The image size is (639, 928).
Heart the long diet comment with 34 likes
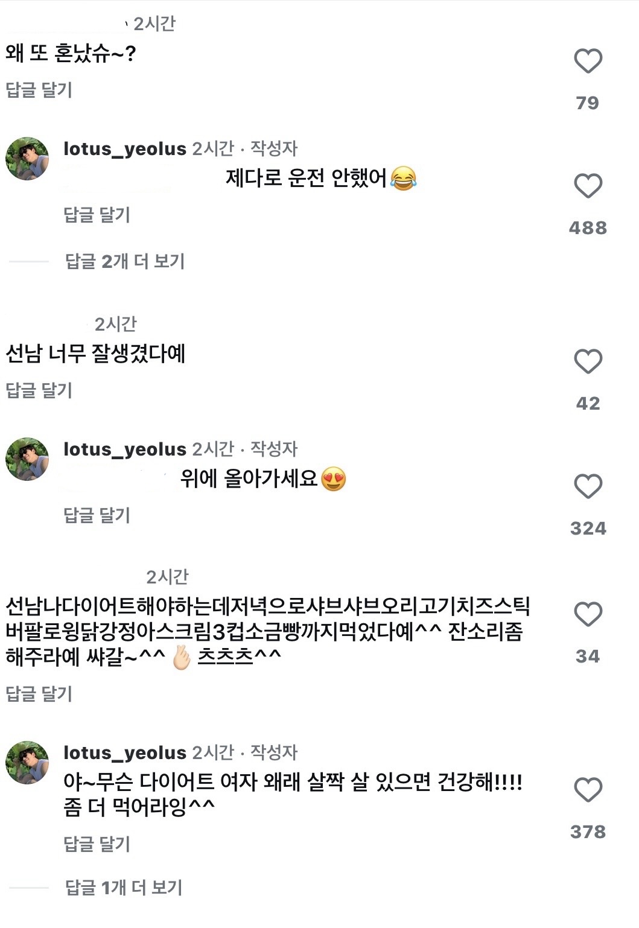click(x=588, y=614)
